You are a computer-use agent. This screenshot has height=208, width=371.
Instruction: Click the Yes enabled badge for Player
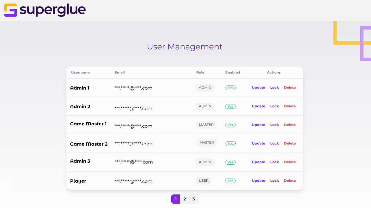click(x=230, y=181)
